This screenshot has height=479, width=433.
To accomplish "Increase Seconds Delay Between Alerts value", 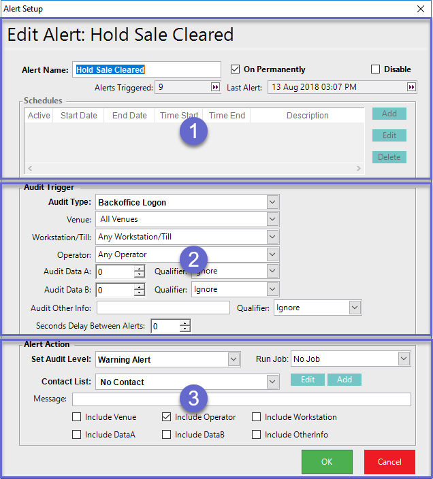I will [x=185, y=323].
